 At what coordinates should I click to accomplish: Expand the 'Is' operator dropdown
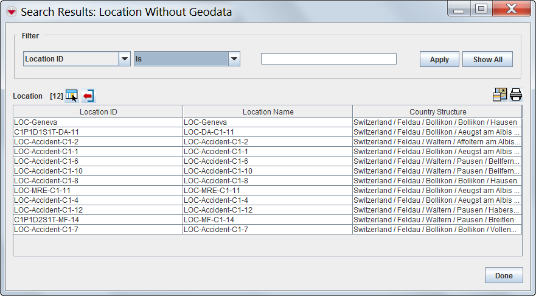click(x=234, y=59)
